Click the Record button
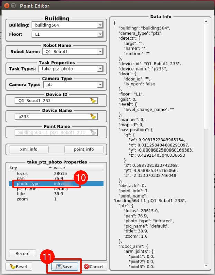Image resolution: width=215 pixels, height=275 pixels. pos(22,254)
